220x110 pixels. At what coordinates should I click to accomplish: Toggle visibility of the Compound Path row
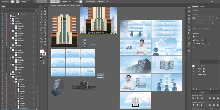[x=2, y=108]
